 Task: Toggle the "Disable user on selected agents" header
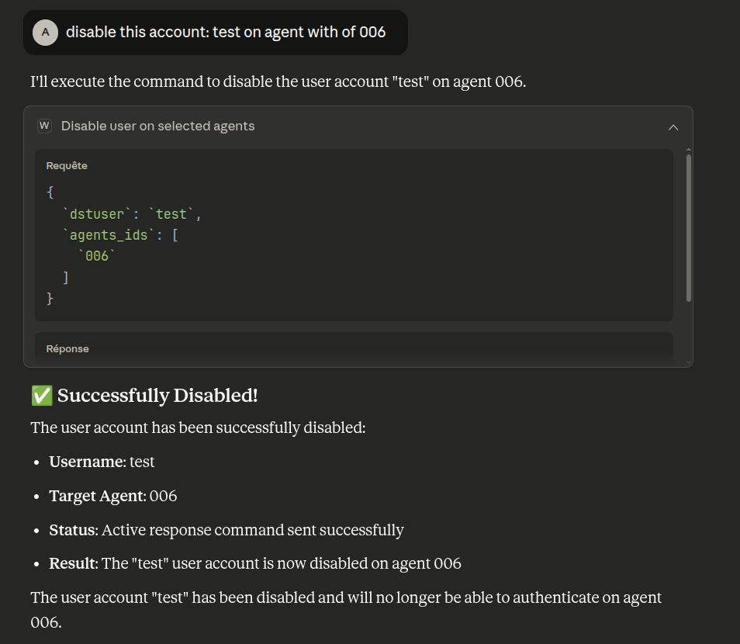[x=157, y=126]
